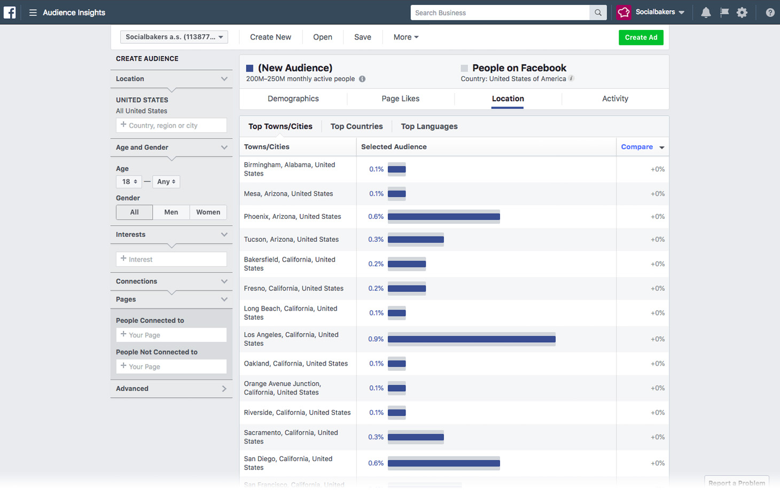Viewport: 780px width, 490px height.
Task: Focus the Search Business field
Action: tap(500, 12)
